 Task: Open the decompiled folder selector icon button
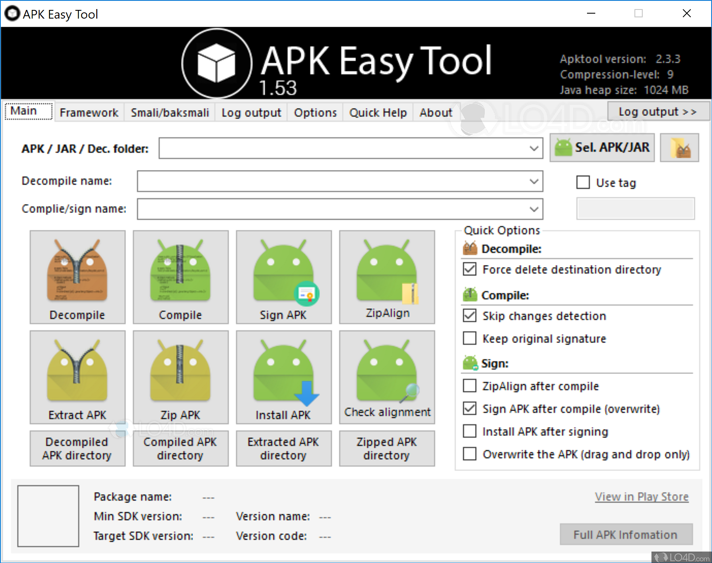pyautogui.click(x=679, y=147)
